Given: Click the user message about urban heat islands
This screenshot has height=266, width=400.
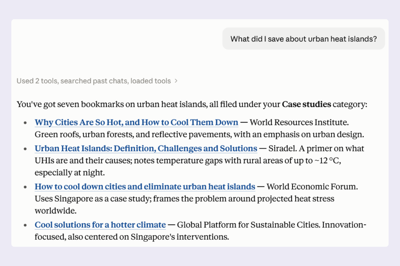Looking at the screenshot, I should pos(304,39).
